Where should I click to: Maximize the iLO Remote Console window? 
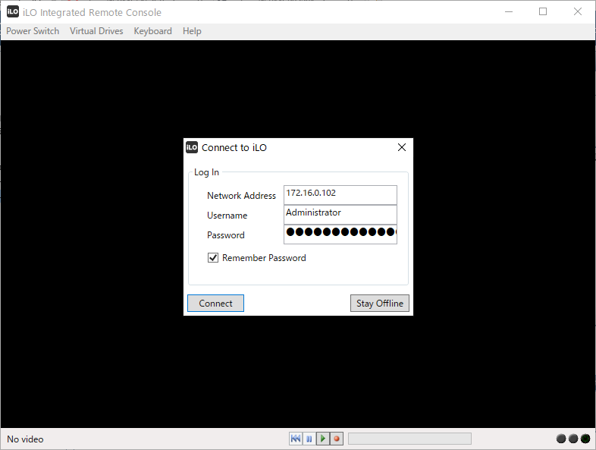click(543, 12)
